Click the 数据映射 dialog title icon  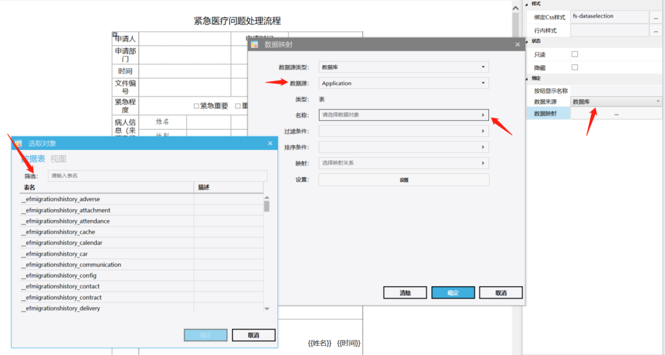[255, 45]
